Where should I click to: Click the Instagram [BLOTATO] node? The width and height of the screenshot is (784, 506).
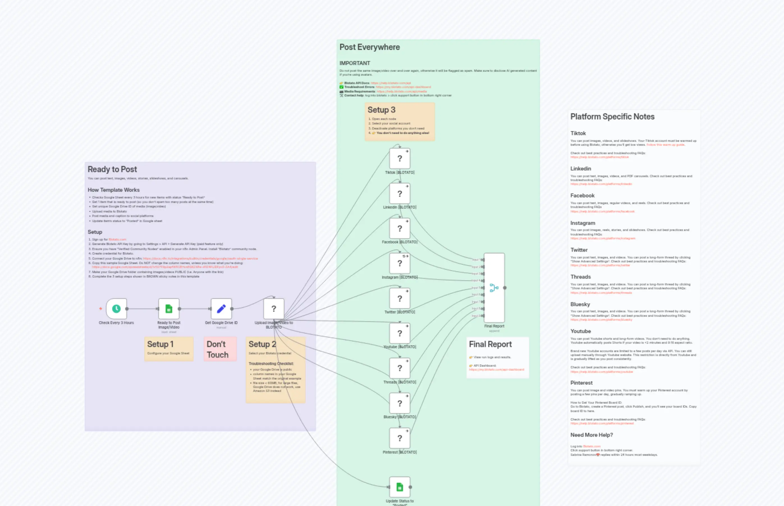click(x=399, y=263)
